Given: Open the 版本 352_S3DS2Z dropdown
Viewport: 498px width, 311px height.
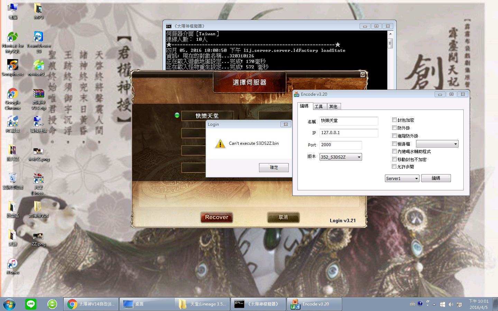Looking at the screenshot, I should click(341, 157).
